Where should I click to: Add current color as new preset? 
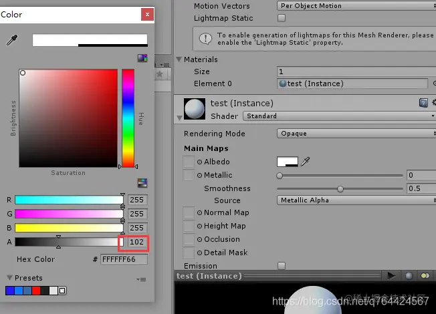(62, 291)
